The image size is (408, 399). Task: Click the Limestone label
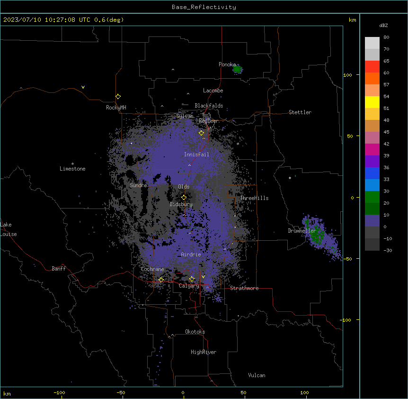(x=72, y=169)
